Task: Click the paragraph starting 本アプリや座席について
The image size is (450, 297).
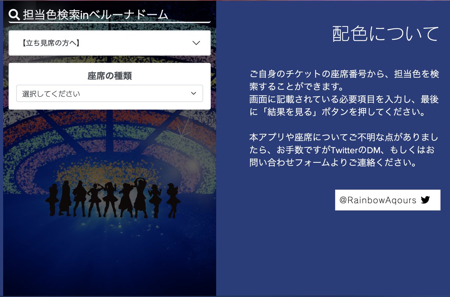Action: click(344, 150)
